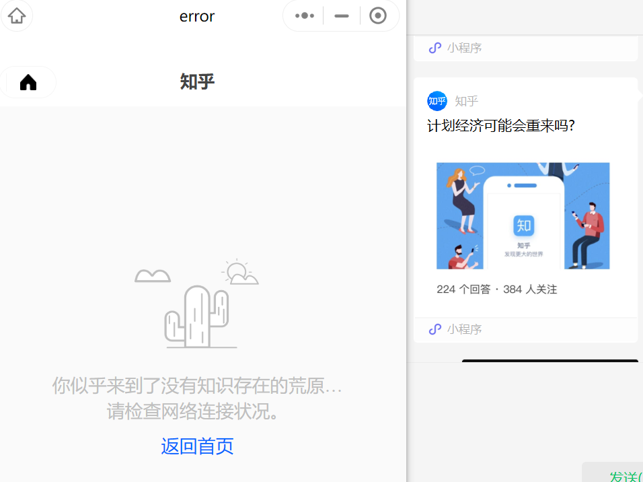
Task: Click the 知乎 sender name in the chat card
Action: pyautogui.click(x=467, y=102)
